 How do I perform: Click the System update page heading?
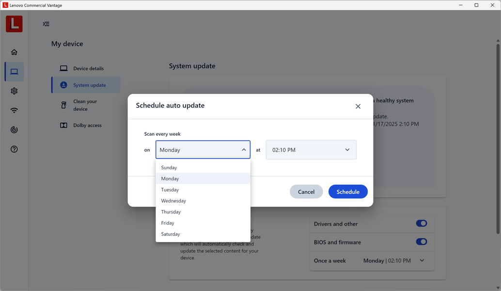192,66
